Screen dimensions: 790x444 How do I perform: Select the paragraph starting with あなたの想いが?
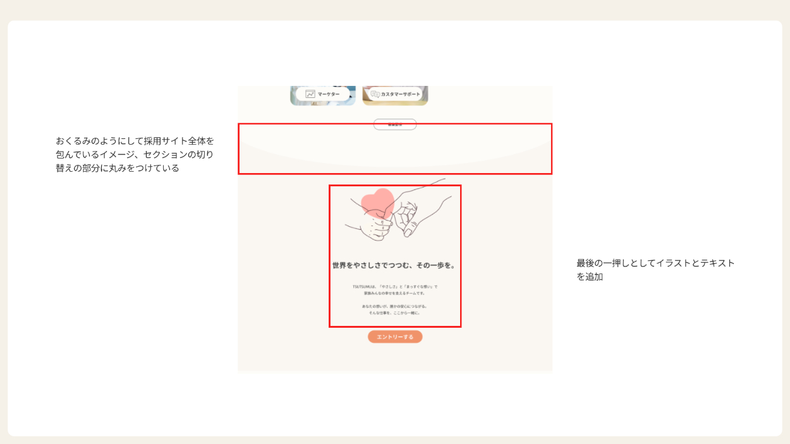coord(395,309)
